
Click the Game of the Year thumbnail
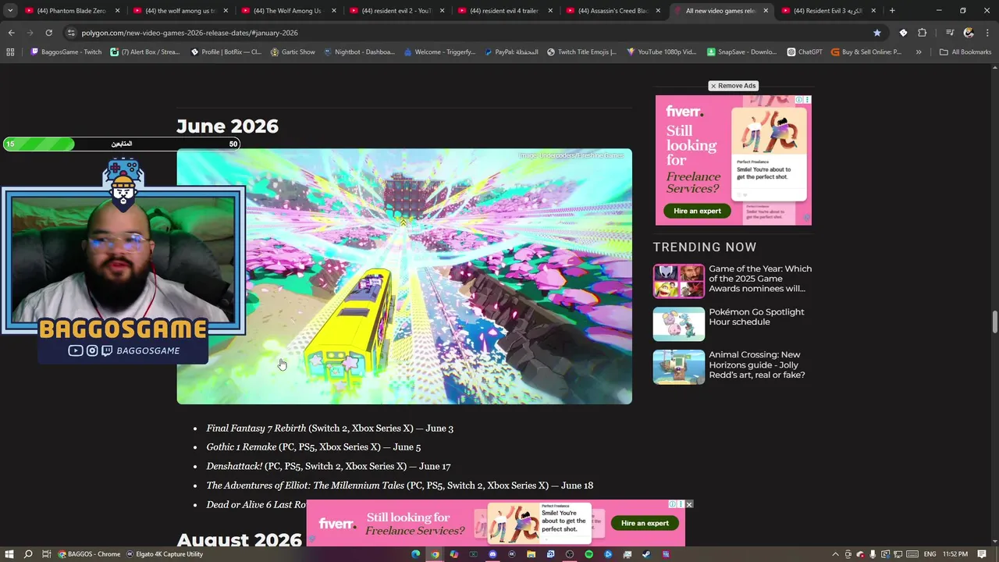coord(679,281)
